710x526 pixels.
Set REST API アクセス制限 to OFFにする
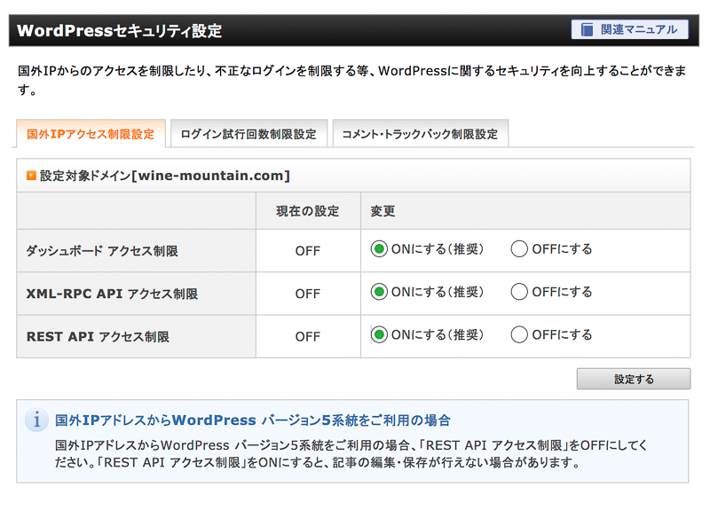pos(519,335)
